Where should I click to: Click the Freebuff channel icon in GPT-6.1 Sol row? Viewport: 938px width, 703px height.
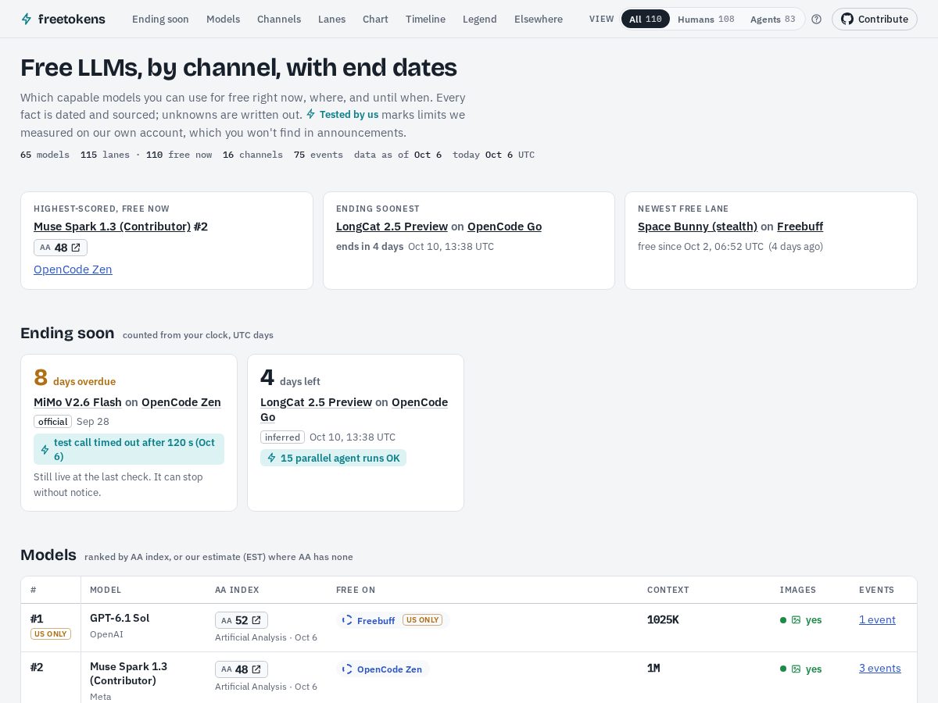click(x=347, y=620)
